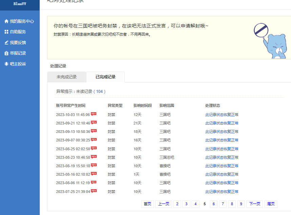This screenshot has height=215, width=291.
Task: Switch to 未完成记录 tab
Action: [66, 77]
